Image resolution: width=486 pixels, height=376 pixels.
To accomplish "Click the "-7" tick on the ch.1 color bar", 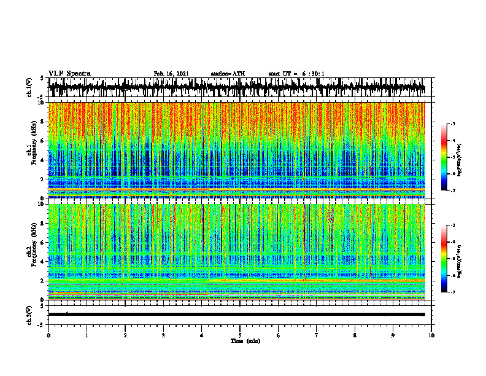I will (x=453, y=190).
